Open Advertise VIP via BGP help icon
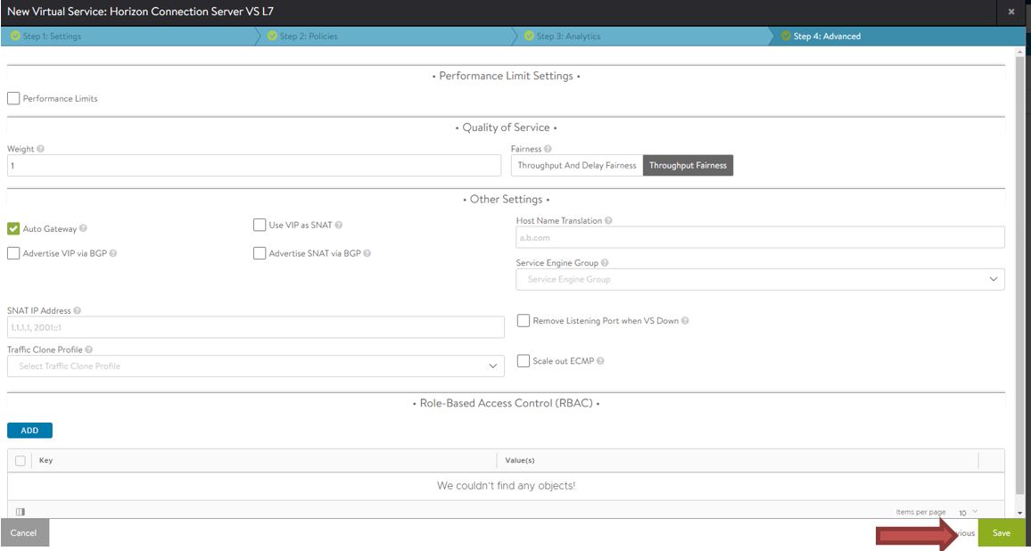Screen dimensions: 1031x551 coord(113,253)
